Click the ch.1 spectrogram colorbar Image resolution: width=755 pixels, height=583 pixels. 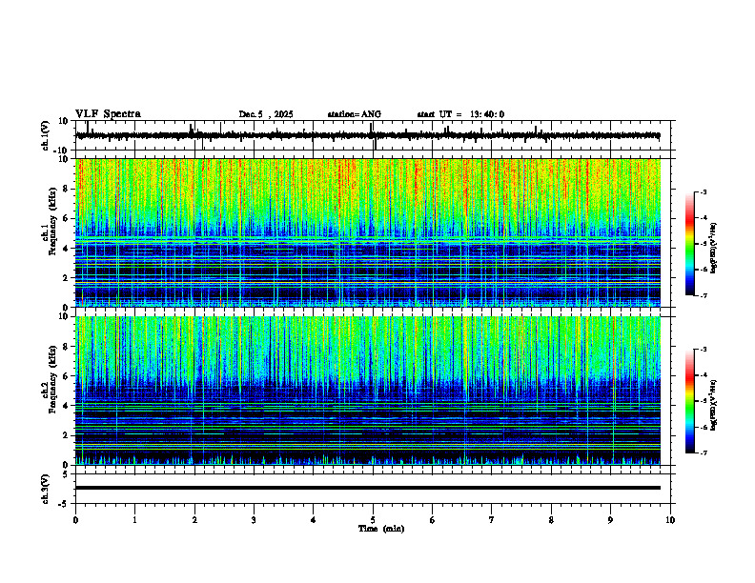pyautogui.click(x=689, y=244)
